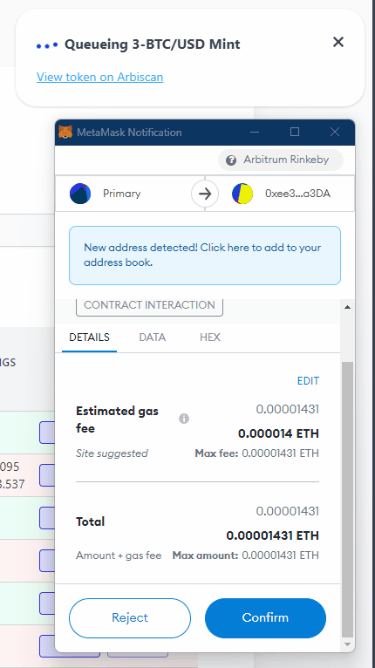Click the MetaMask vertical scrollbar thumb
The width and height of the screenshot is (375, 668).
(348, 499)
